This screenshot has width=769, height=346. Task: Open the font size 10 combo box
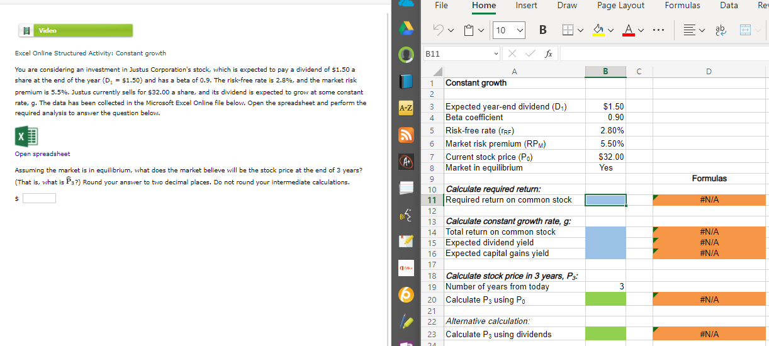point(508,31)
